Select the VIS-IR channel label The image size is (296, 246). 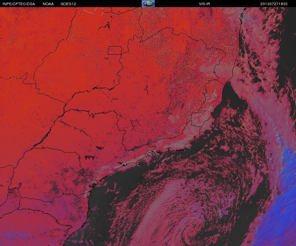(x=204, y=4)
